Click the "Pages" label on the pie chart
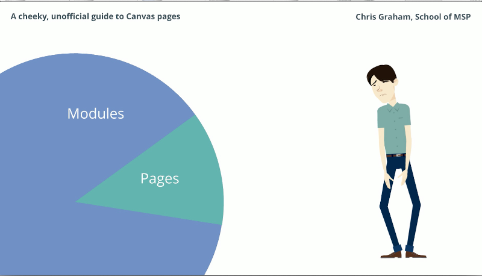The height and width of the screenshot is (276, 482). click(160, 178)
